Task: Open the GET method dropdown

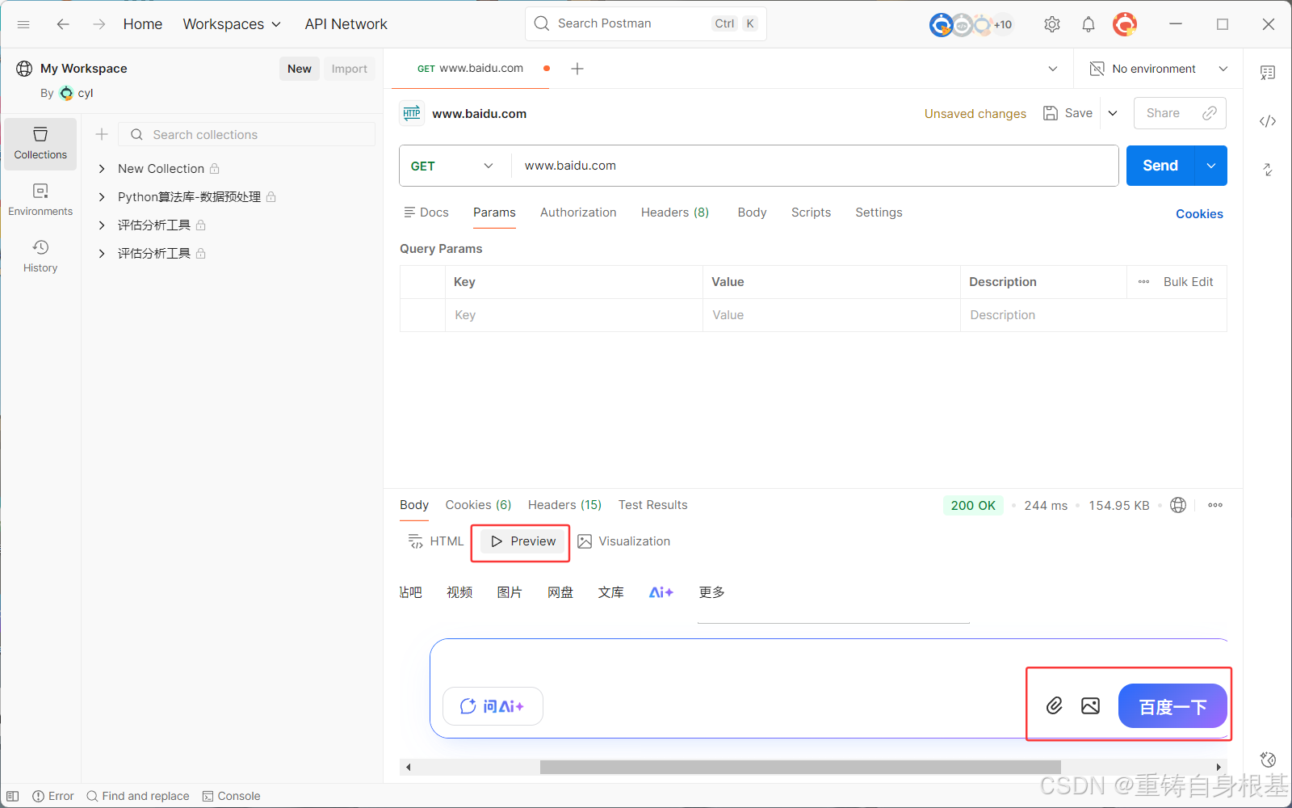Action: pyautogui.click(x=452, y=166)
